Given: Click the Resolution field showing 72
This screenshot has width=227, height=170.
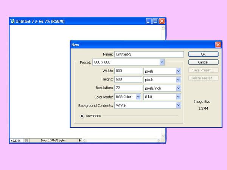Looking at the screenshot, I should point(128,88).
